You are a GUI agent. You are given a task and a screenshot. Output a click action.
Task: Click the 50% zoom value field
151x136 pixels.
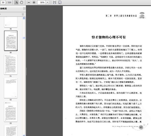point(42,2)
